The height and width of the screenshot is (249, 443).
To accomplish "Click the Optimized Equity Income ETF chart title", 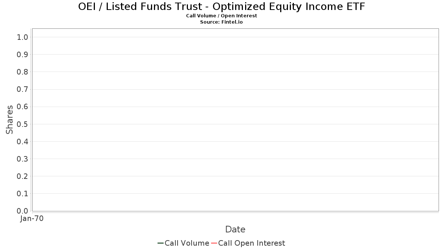I will tap(221, 7).
